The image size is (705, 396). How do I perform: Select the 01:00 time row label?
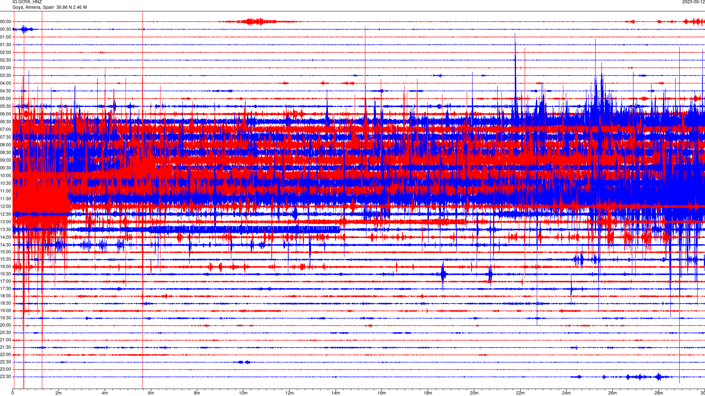(x=6, y=37)
